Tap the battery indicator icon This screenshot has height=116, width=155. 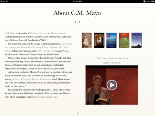coord(153,1)
